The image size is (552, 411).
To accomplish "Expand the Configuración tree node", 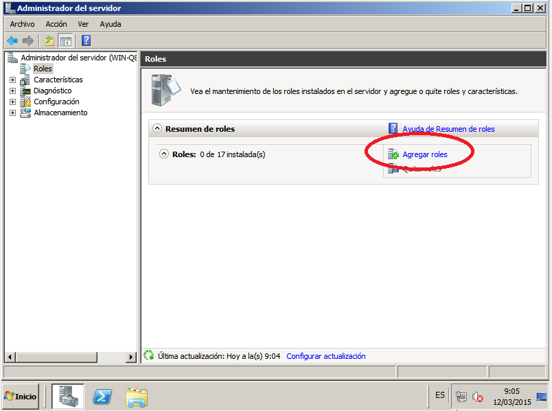I will coord(12,102).
